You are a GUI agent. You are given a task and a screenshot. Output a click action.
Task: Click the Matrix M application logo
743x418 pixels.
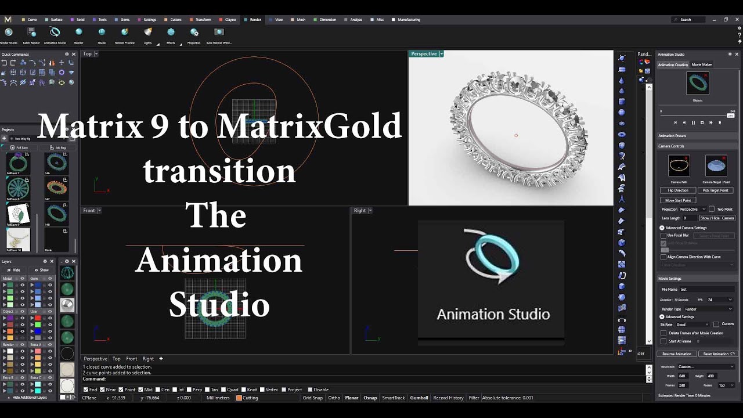point(8,19)
